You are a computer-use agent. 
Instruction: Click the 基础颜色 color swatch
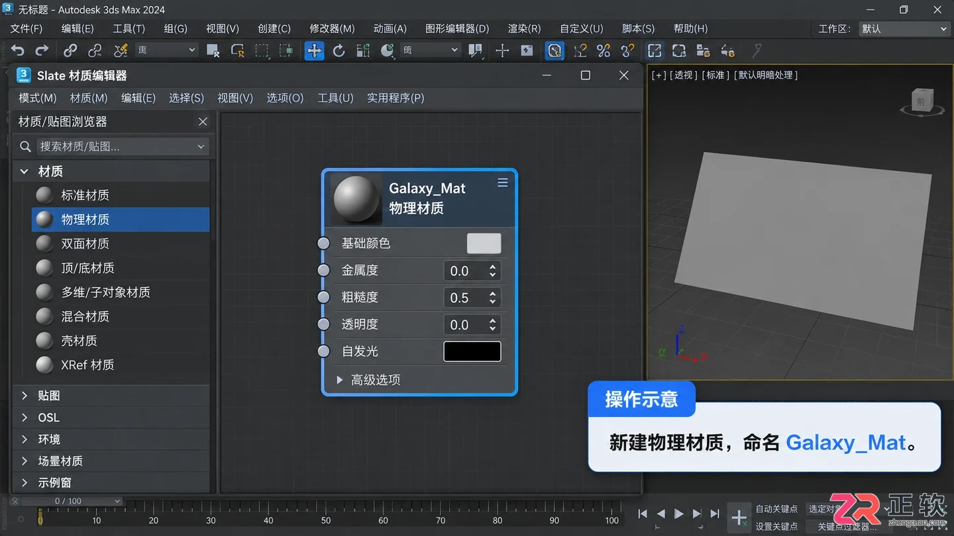point(484,244)
